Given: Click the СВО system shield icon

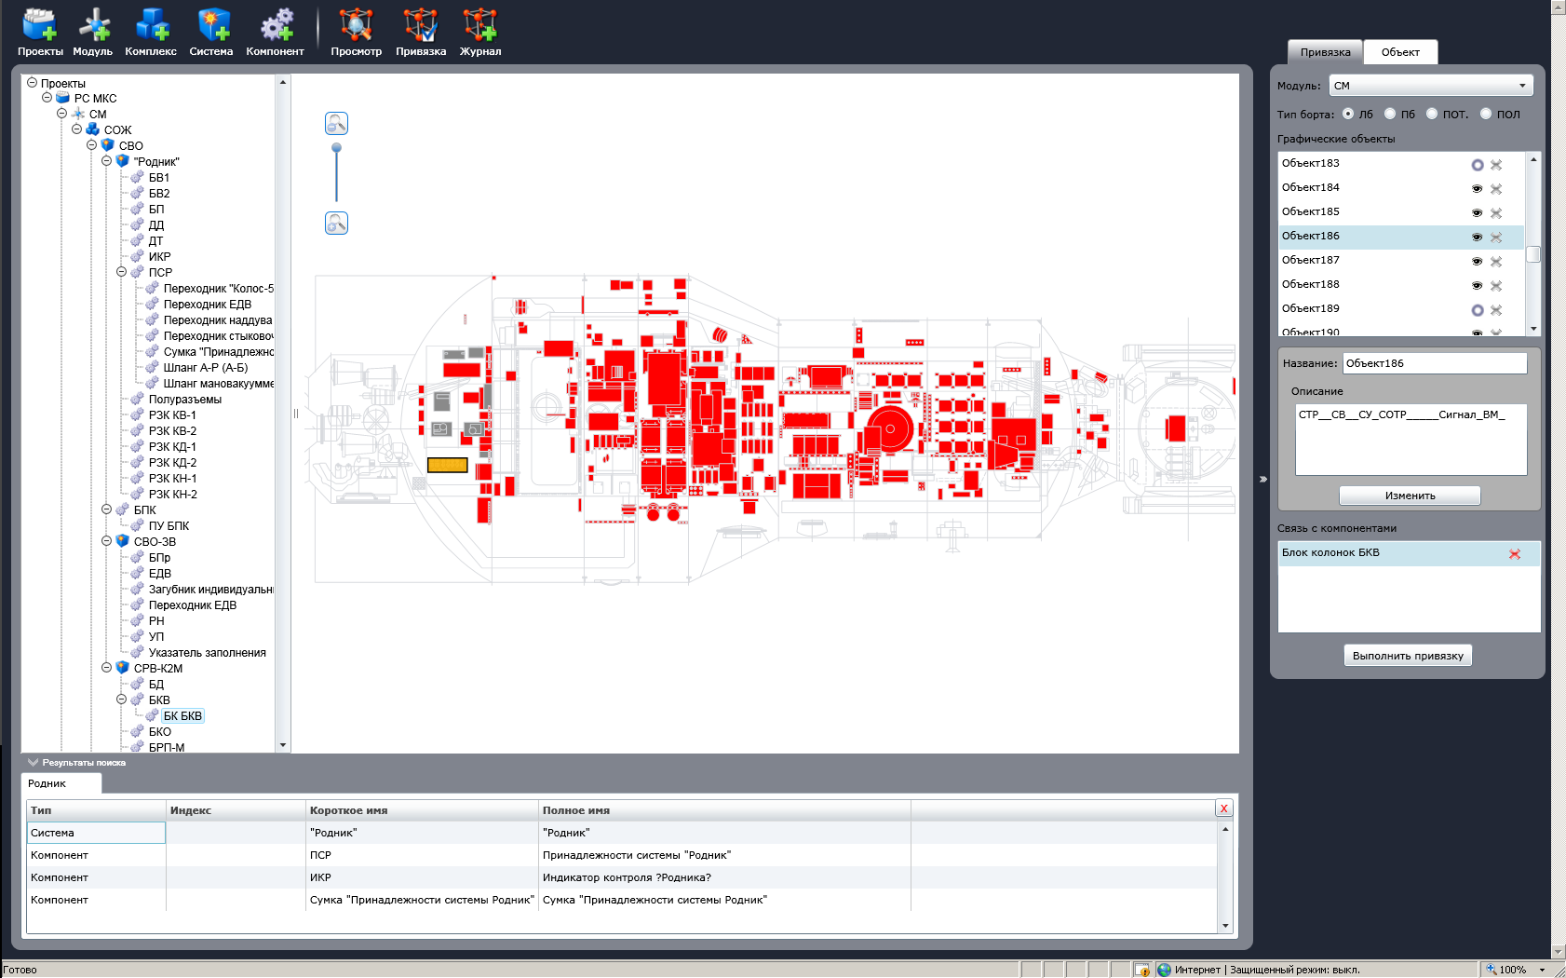Looking at the screenshot, I should [x=107, y=145].
